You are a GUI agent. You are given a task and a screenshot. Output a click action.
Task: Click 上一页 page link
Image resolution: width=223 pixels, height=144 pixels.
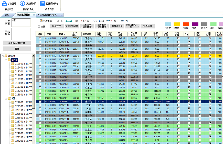pyautogui.click(x=60, y=21)
